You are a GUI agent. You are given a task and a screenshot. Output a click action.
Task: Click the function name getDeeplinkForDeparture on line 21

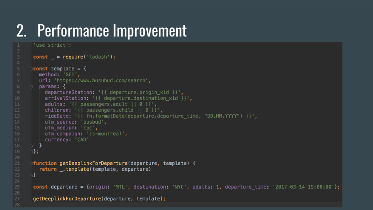(94, 163)
